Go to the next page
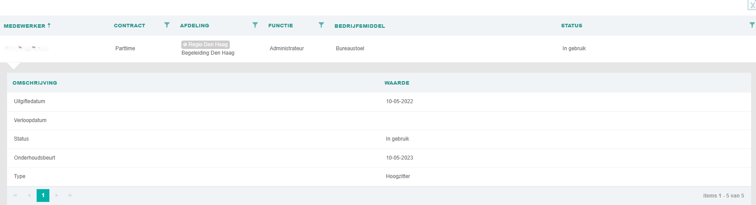This screenshot has height=205, width=756. [x=57, y=195]
